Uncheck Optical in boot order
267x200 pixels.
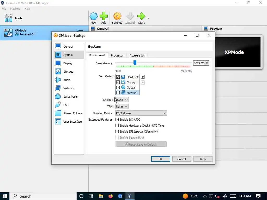coord(118,87)
